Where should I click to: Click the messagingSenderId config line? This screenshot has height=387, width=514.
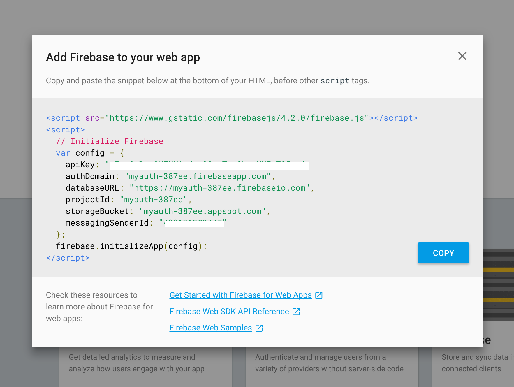point(146,223)
